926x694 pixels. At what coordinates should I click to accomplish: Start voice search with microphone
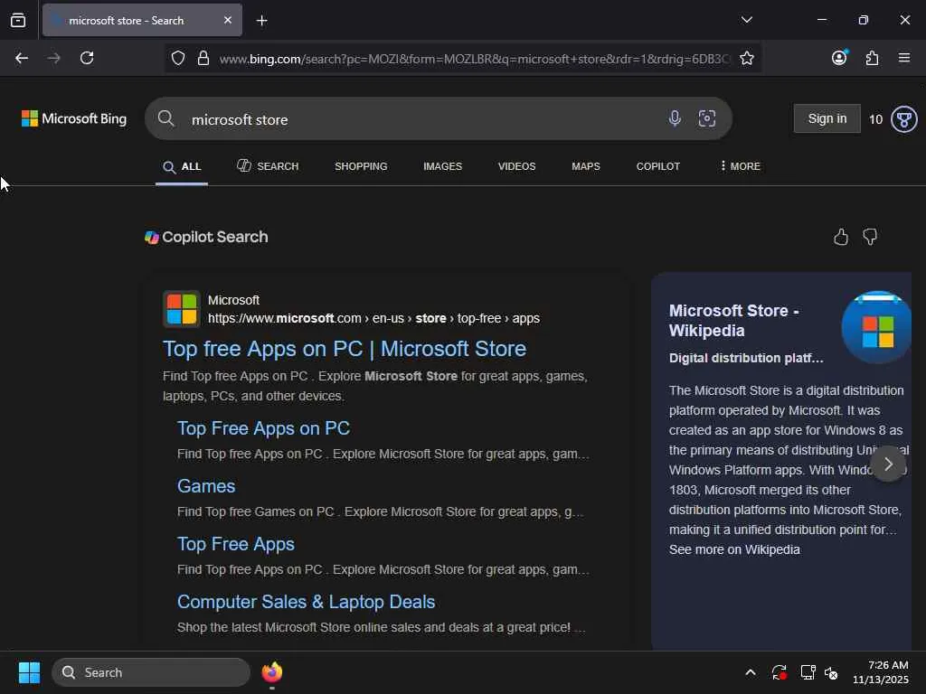675,118
